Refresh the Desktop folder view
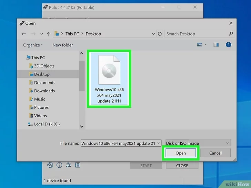 click(x=160, y=34)
